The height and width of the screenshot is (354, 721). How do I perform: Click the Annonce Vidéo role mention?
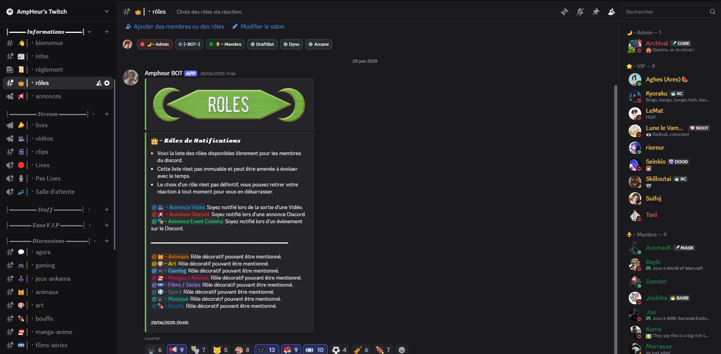click(x=178, y=207)
